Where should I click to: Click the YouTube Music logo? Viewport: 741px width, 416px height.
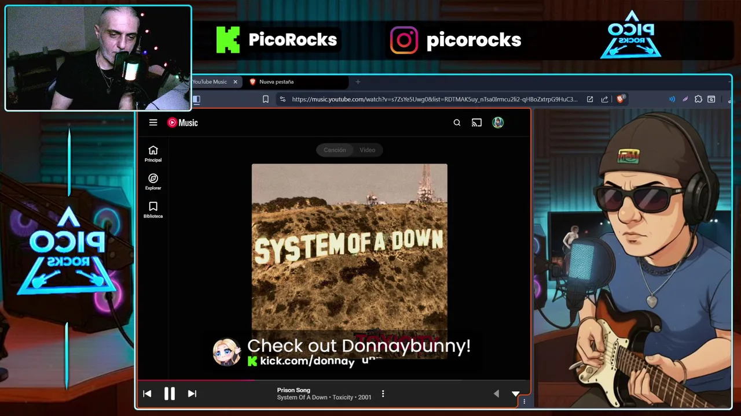pyautogui.click(x=182, y=122)
